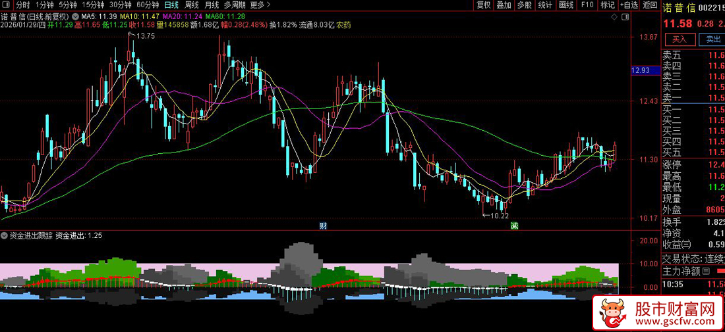Click the 外盘 outer volume row

[693, 209]
